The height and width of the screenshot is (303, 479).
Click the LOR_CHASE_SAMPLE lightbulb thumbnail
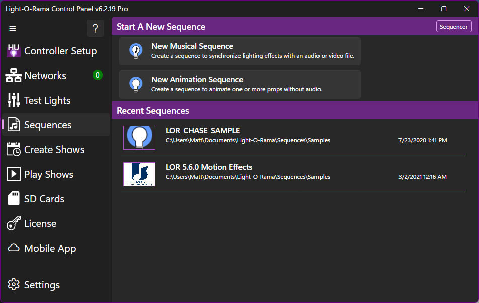(x=139, y=137)
